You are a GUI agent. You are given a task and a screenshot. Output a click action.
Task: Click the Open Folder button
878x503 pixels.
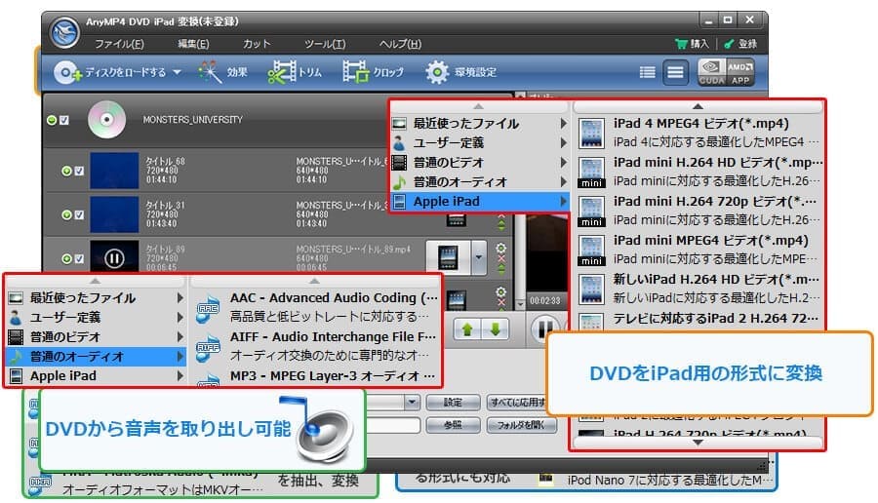coord(521,425)
